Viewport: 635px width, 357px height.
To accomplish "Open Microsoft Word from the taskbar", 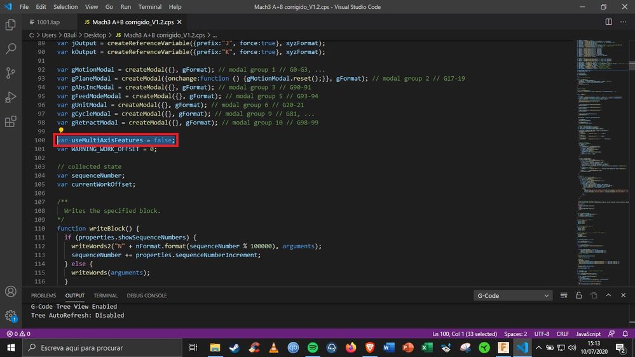I will [x=389, y=347].
